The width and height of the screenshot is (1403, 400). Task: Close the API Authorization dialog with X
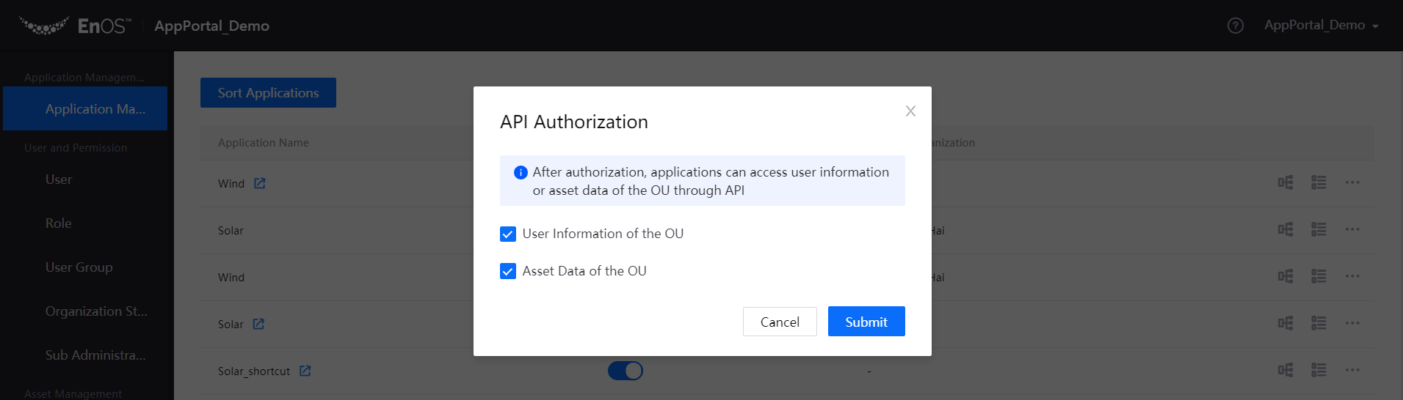tap(910, 111)
